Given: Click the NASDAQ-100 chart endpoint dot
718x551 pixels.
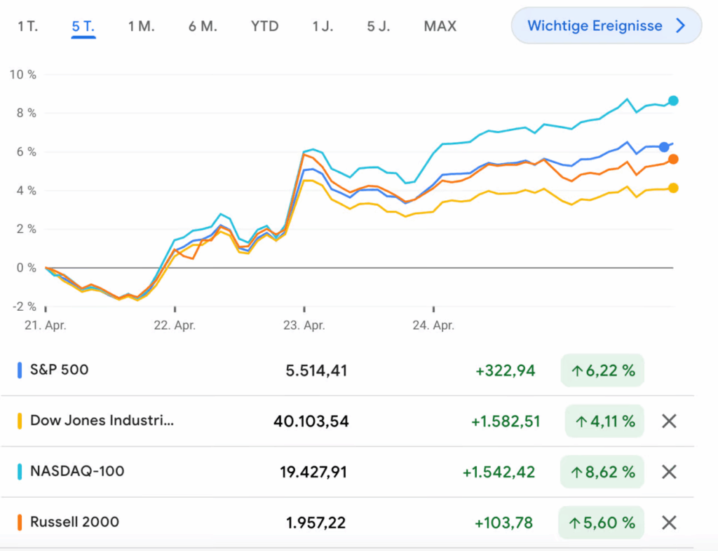Looking at the screenshot, I should coord(673,101).
